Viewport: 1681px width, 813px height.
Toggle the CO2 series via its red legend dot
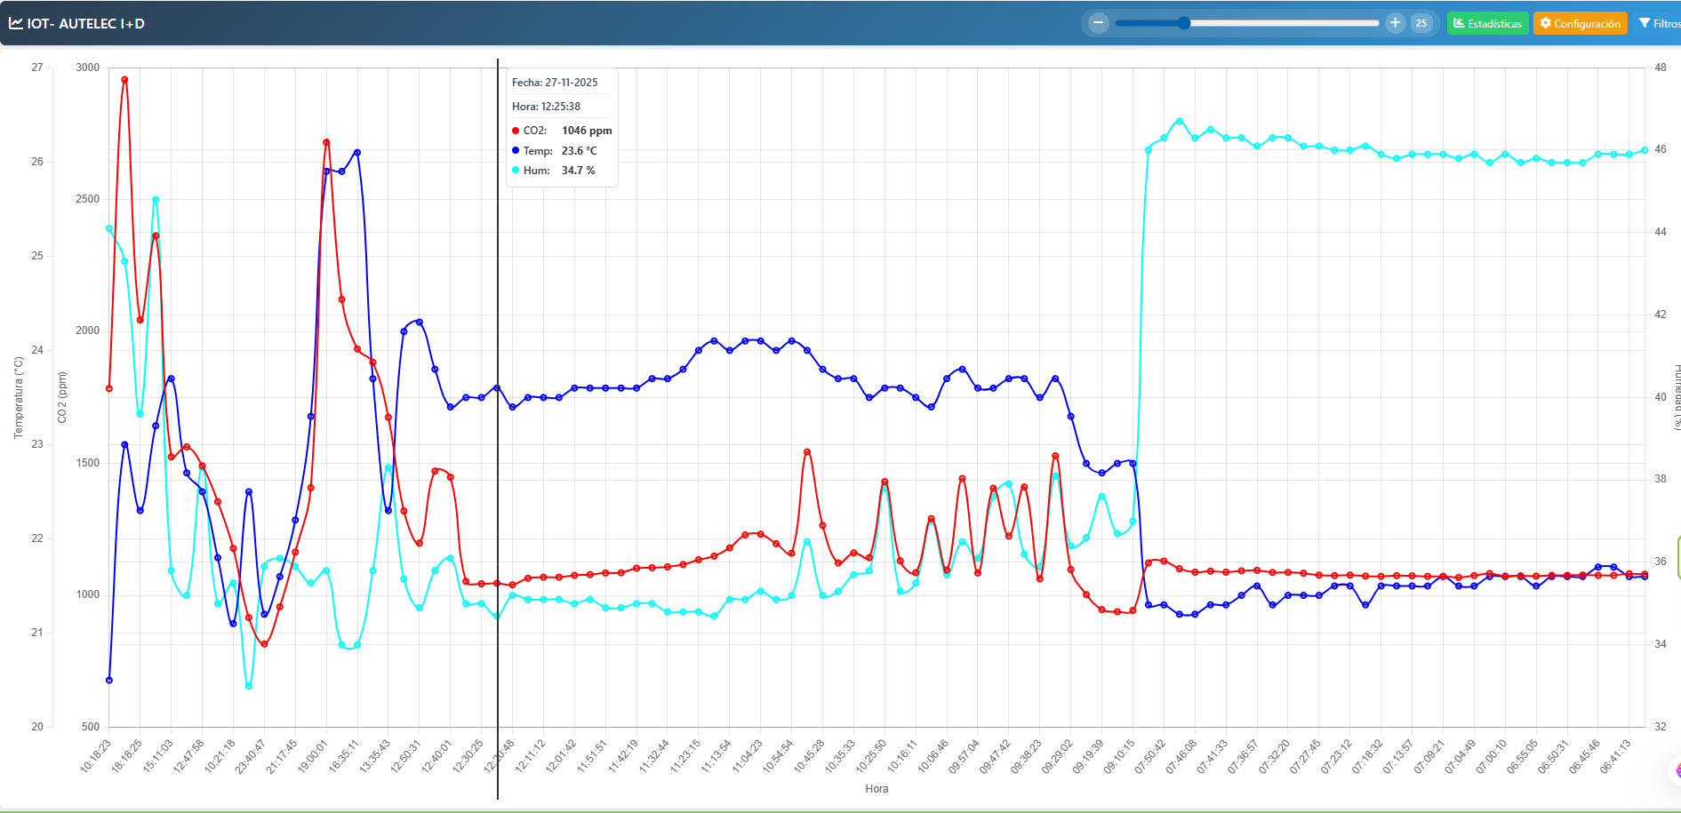coord(516,130)
